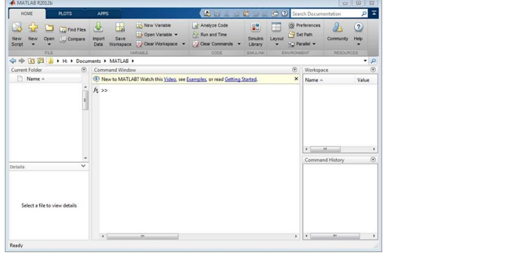524x275 pixels.
Task: Switch to the PLOTS tab
Action: (65, 13)
